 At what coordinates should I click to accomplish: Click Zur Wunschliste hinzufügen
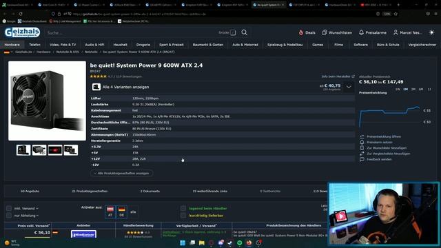click(x=387, y=148)
